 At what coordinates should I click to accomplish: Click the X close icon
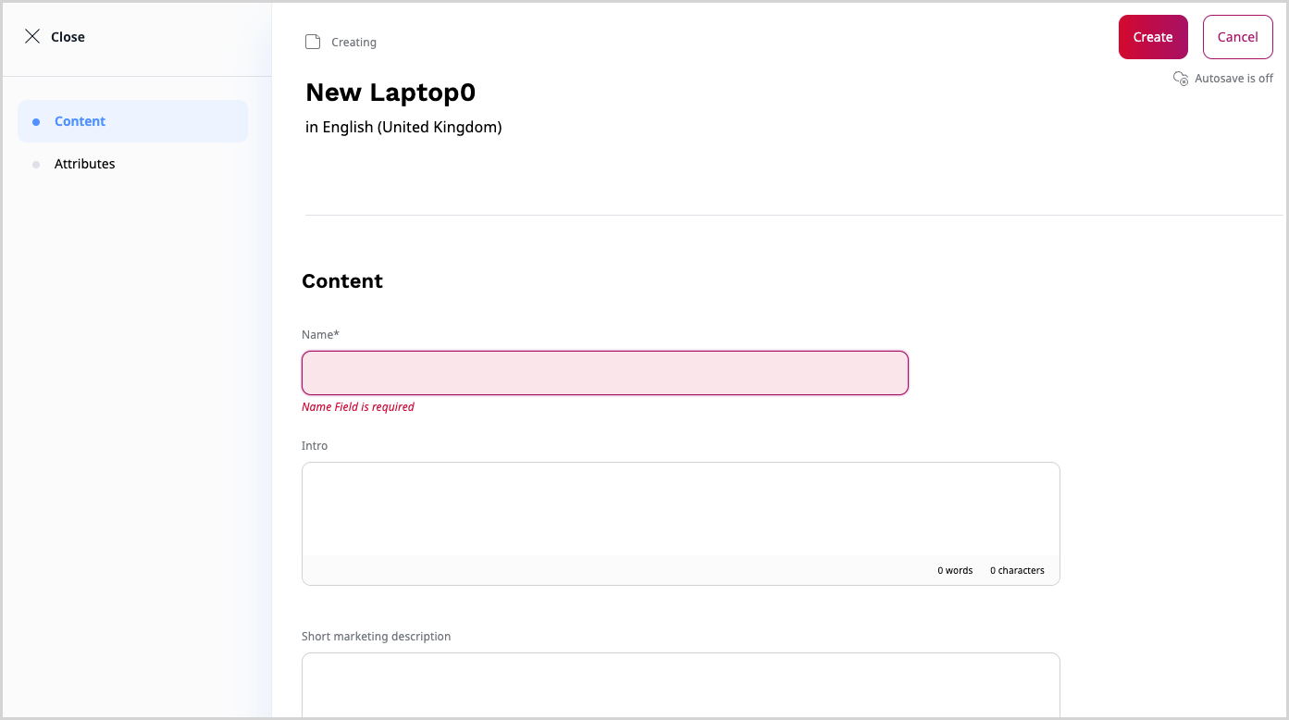(x=32, y=37)
